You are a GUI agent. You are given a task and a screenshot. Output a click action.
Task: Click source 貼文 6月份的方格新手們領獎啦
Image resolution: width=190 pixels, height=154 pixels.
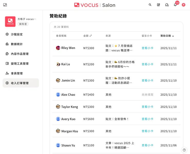(x=120, y=64)
